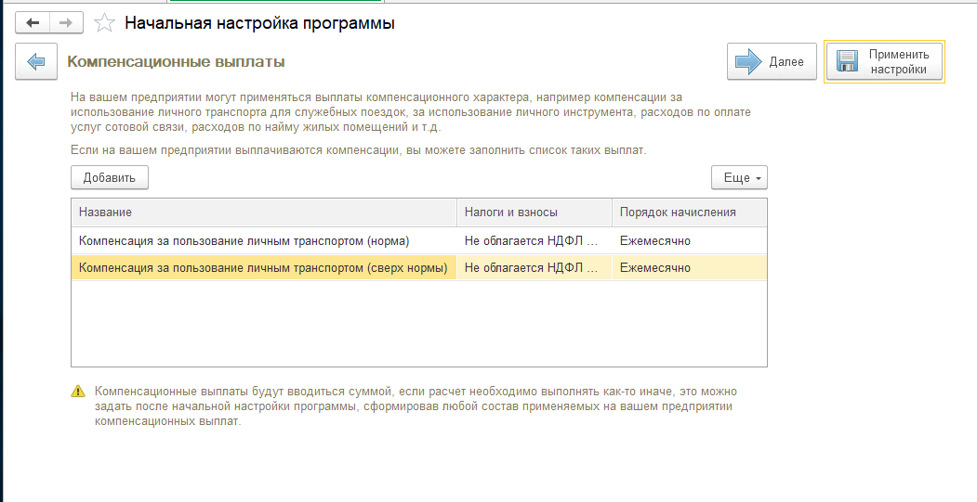The height and width of the screenshot is (502, 977).
Task: Open Налоги и взносы cell of highlighted row
Action: (535, 268)
